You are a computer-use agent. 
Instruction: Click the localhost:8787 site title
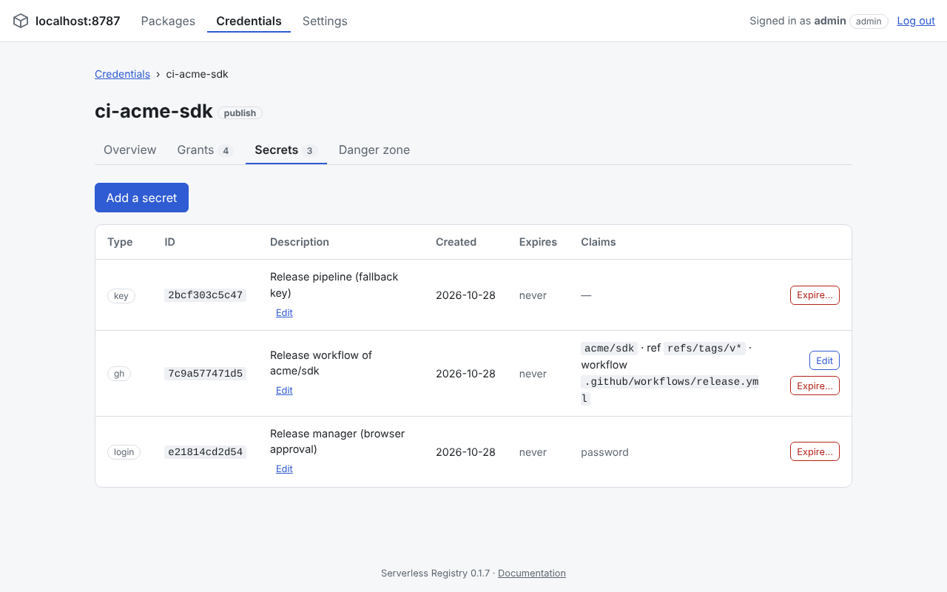[x=78, y=21]
